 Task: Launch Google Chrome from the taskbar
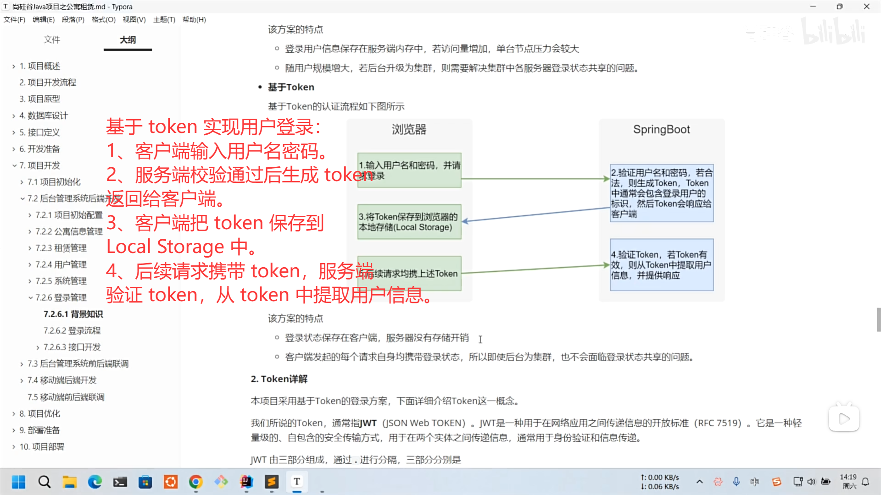(196, 482)
